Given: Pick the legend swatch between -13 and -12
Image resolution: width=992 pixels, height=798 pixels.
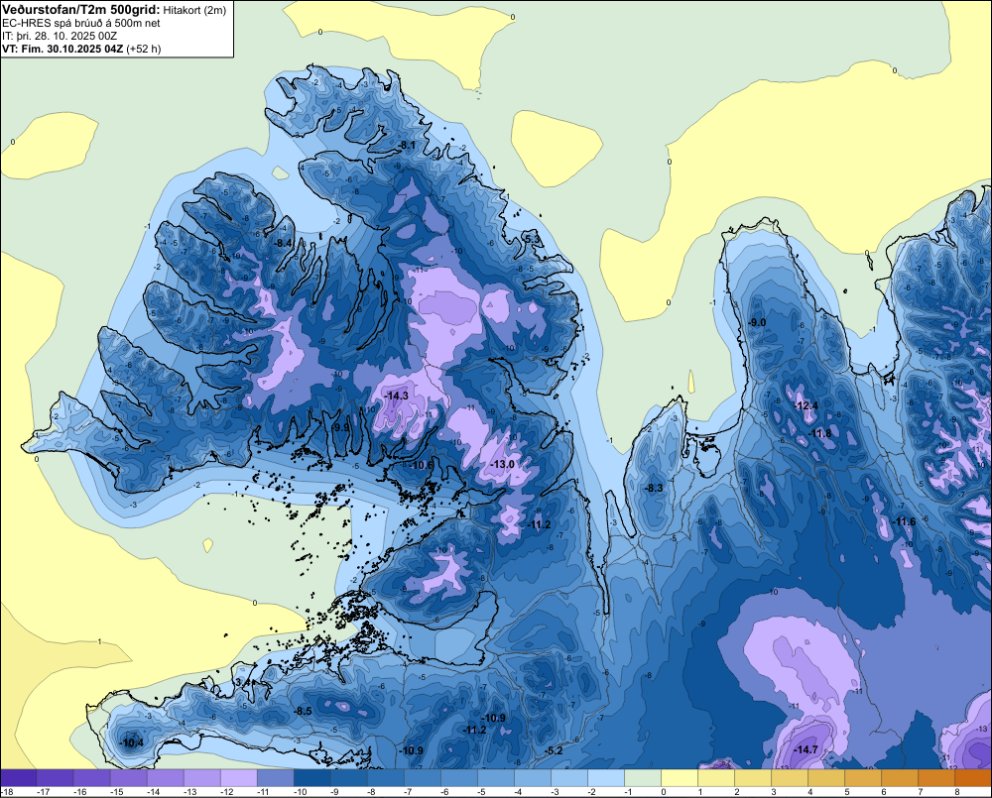Looking at the screenshot, I should click(201, 778).
